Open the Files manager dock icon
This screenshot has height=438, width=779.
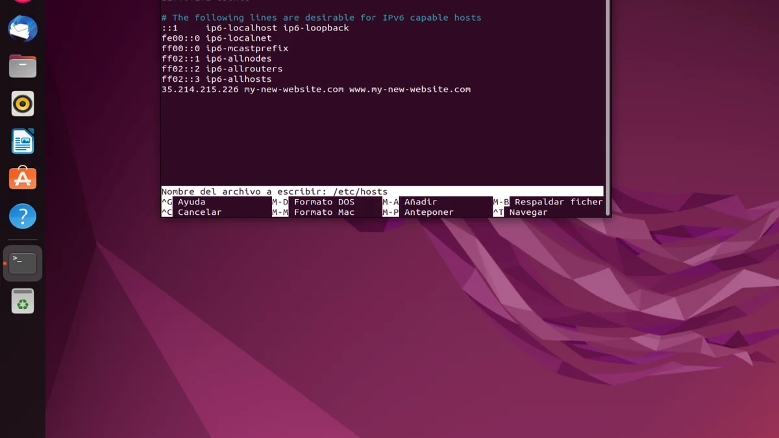(23, 66)
